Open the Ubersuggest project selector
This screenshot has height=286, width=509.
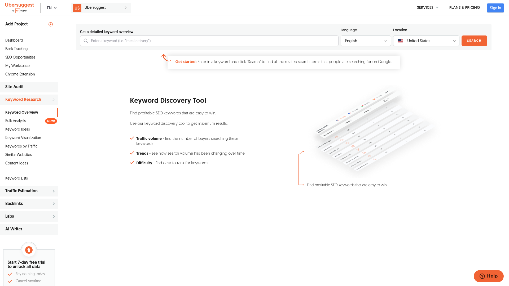[x=101, y=8]
